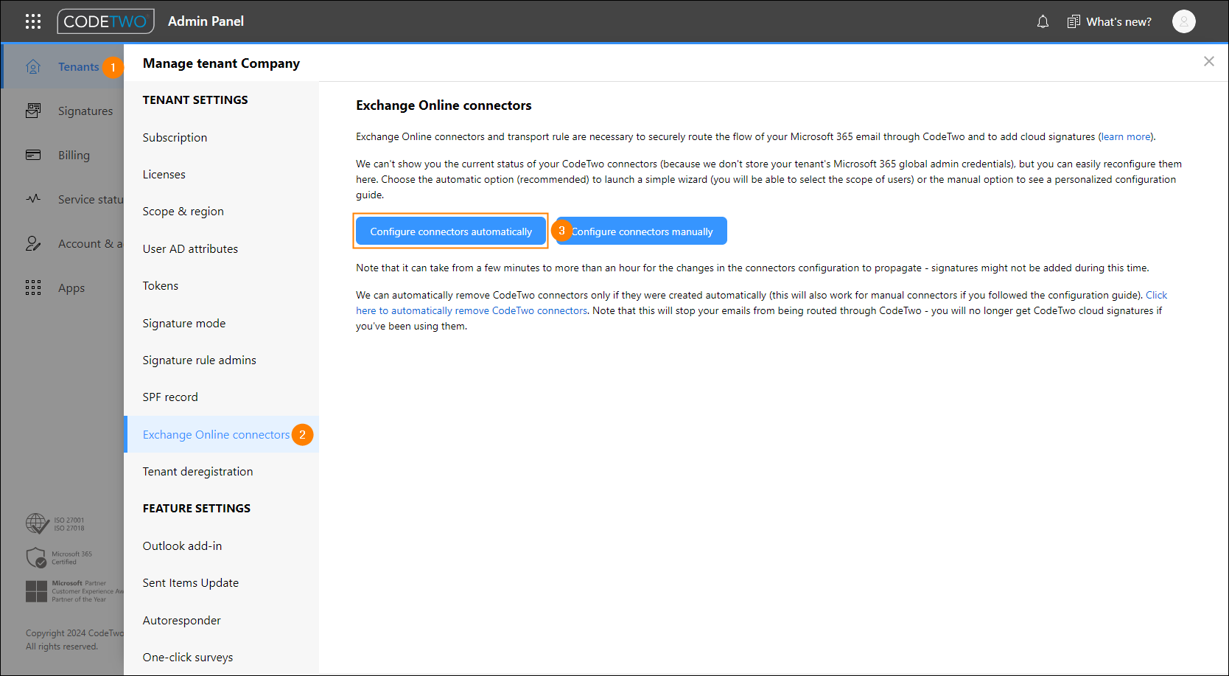Click FEATURE SETTINGS header
The image size is (1229, 676).
point(197,509)
